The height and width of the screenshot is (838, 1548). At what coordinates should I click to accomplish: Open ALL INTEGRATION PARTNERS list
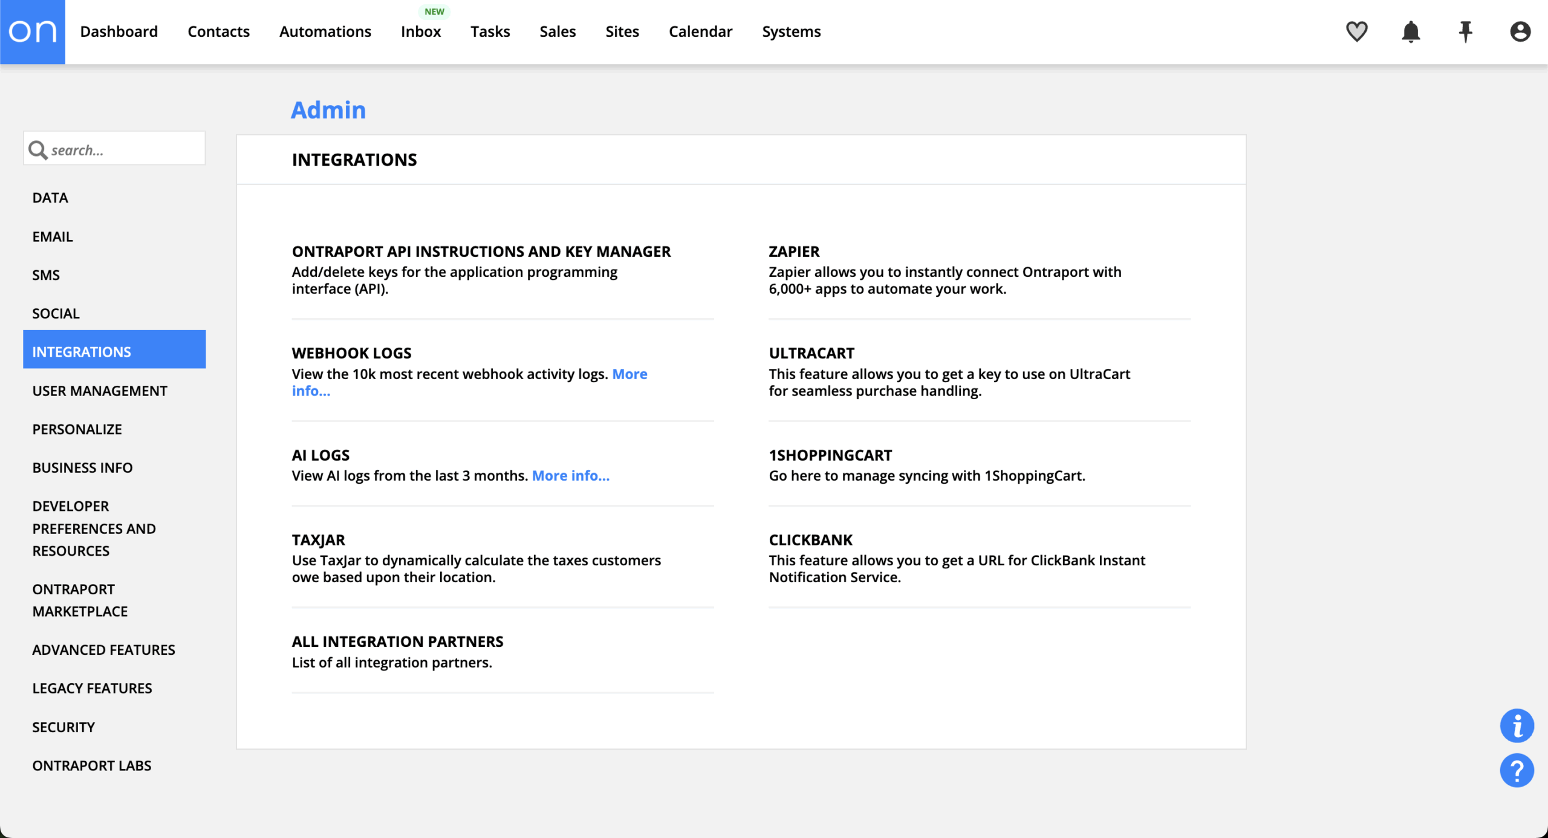pos(397,641)
